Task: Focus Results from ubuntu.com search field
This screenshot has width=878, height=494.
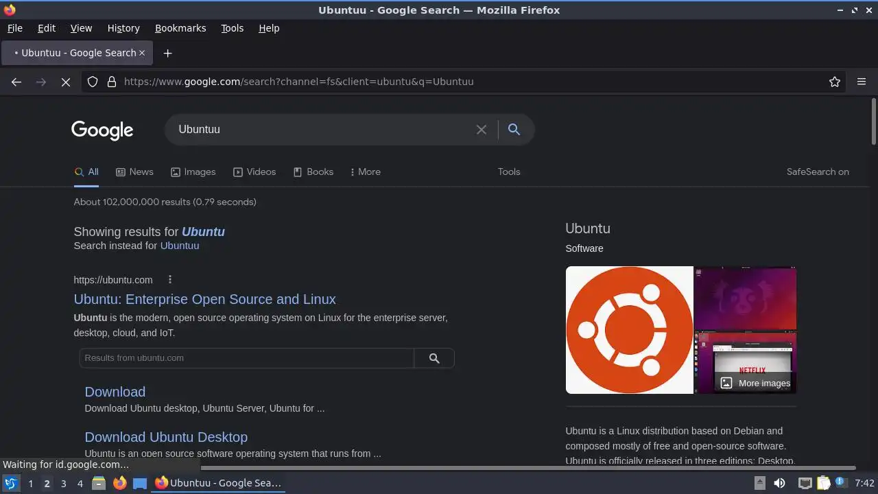Action: pos(247,358)
